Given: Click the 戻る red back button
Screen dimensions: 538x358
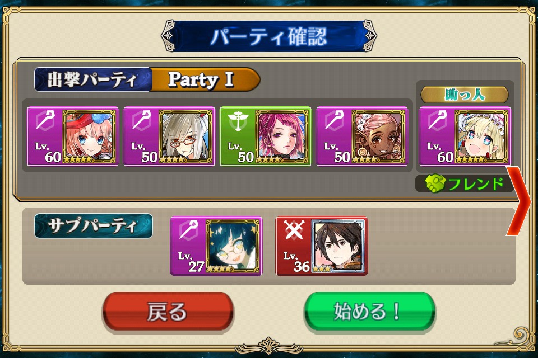Looking at the screenshot, I should point(168,312).
